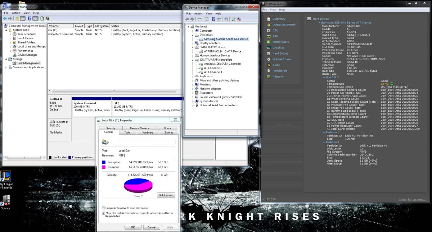The height and width of the screenshot is (232, 432).
Task: Open Action menu in Computer Management
Action: (16, 13)
